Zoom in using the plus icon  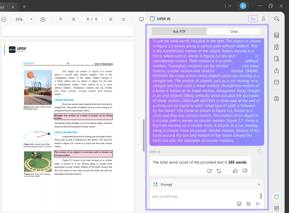coord(43,19)
